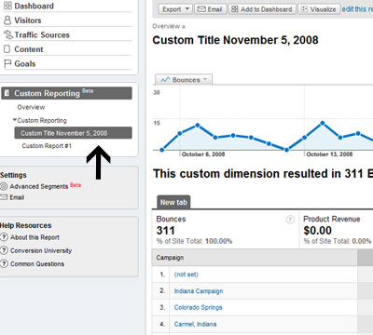The width and height of the screenshot is (373, 335).
Task: Click the Add to Dashboard button
Action: (262, 9)
